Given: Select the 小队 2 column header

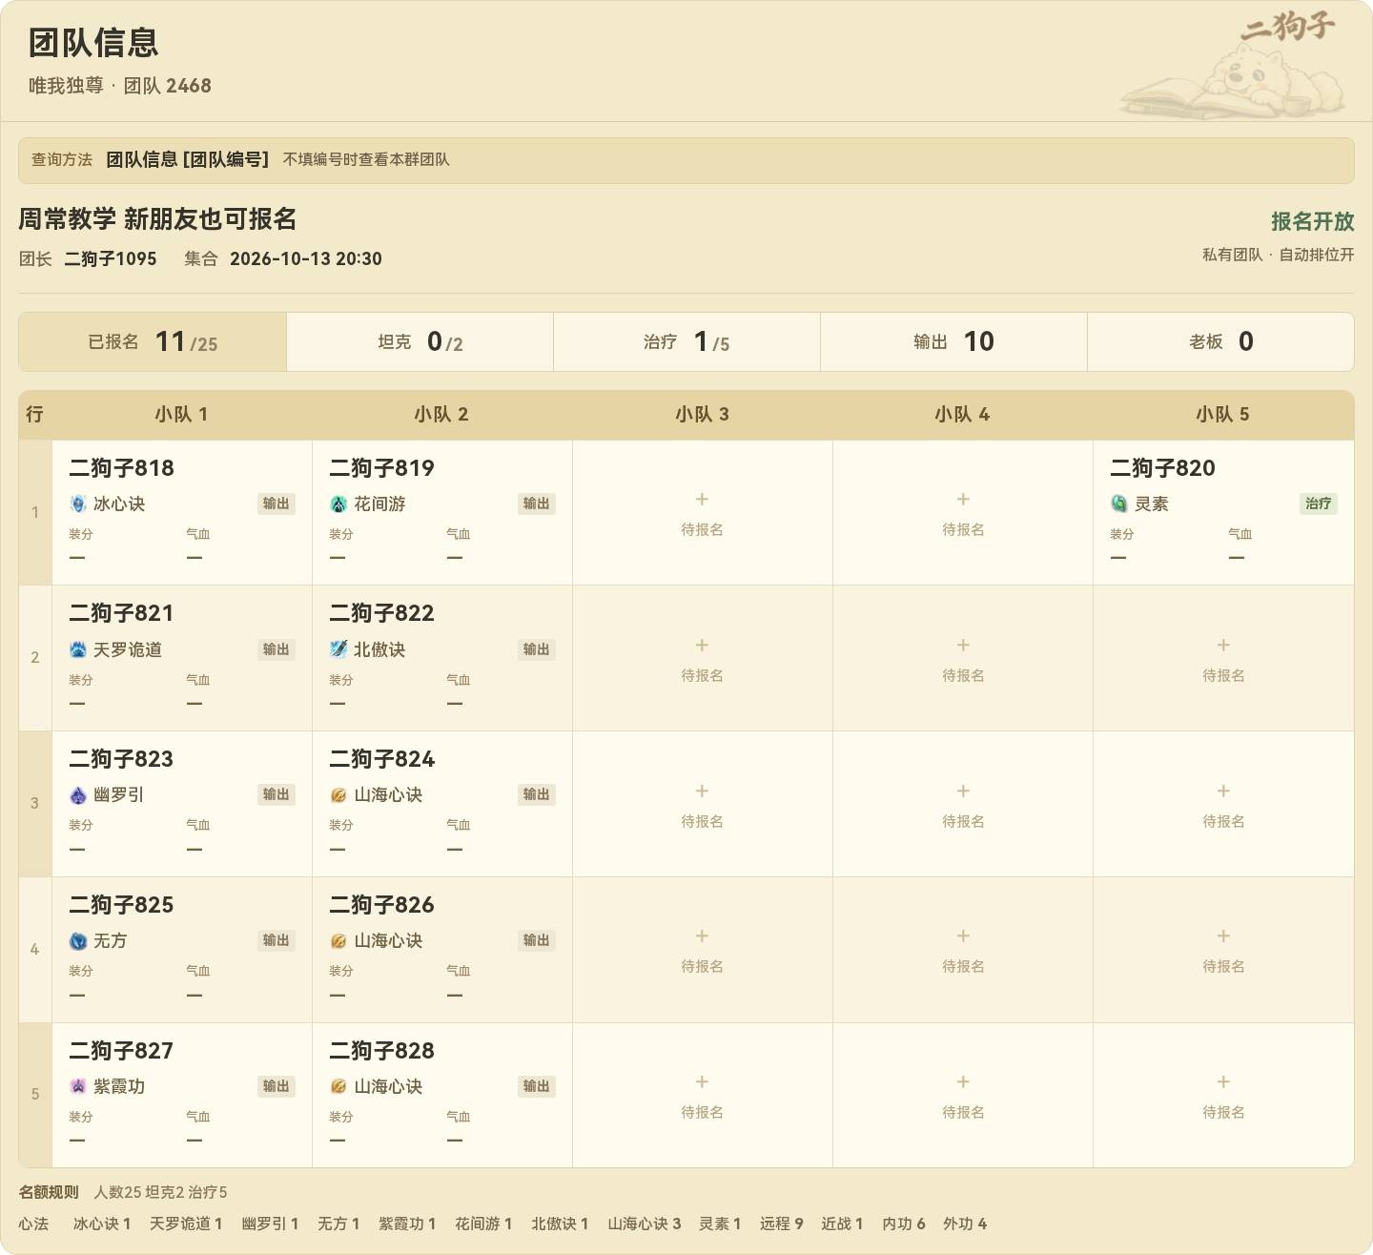Looking at the screenshot, I should [x=441, y=414].
